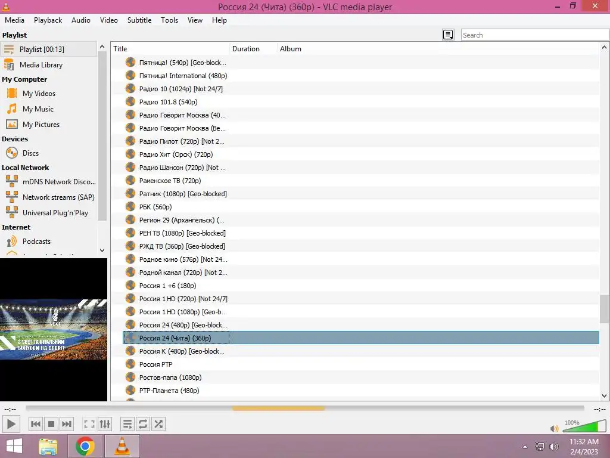The height and width of the screenshot is (458, 610).
Task: Select Россия РТР entry
Action: (155, 364)
